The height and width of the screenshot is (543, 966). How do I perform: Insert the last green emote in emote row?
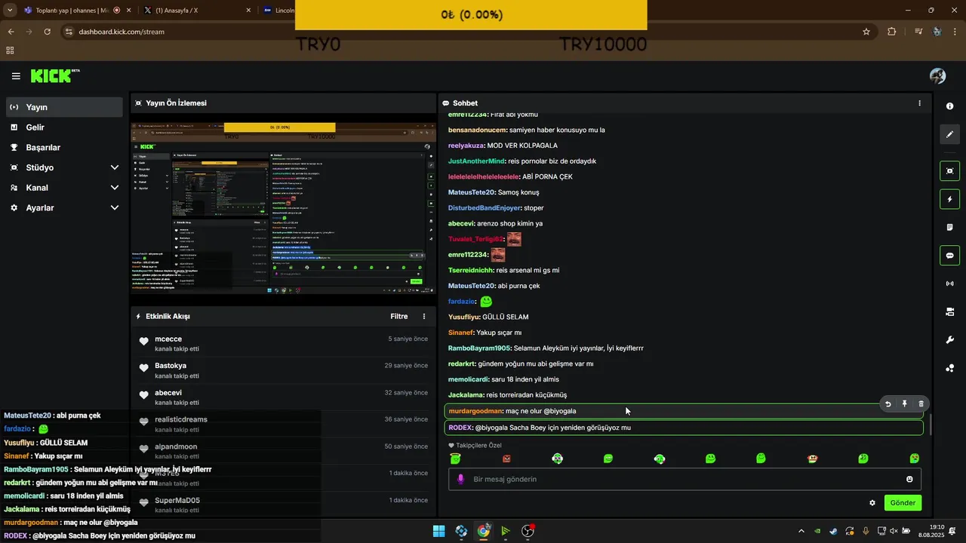tap(915, 459)
